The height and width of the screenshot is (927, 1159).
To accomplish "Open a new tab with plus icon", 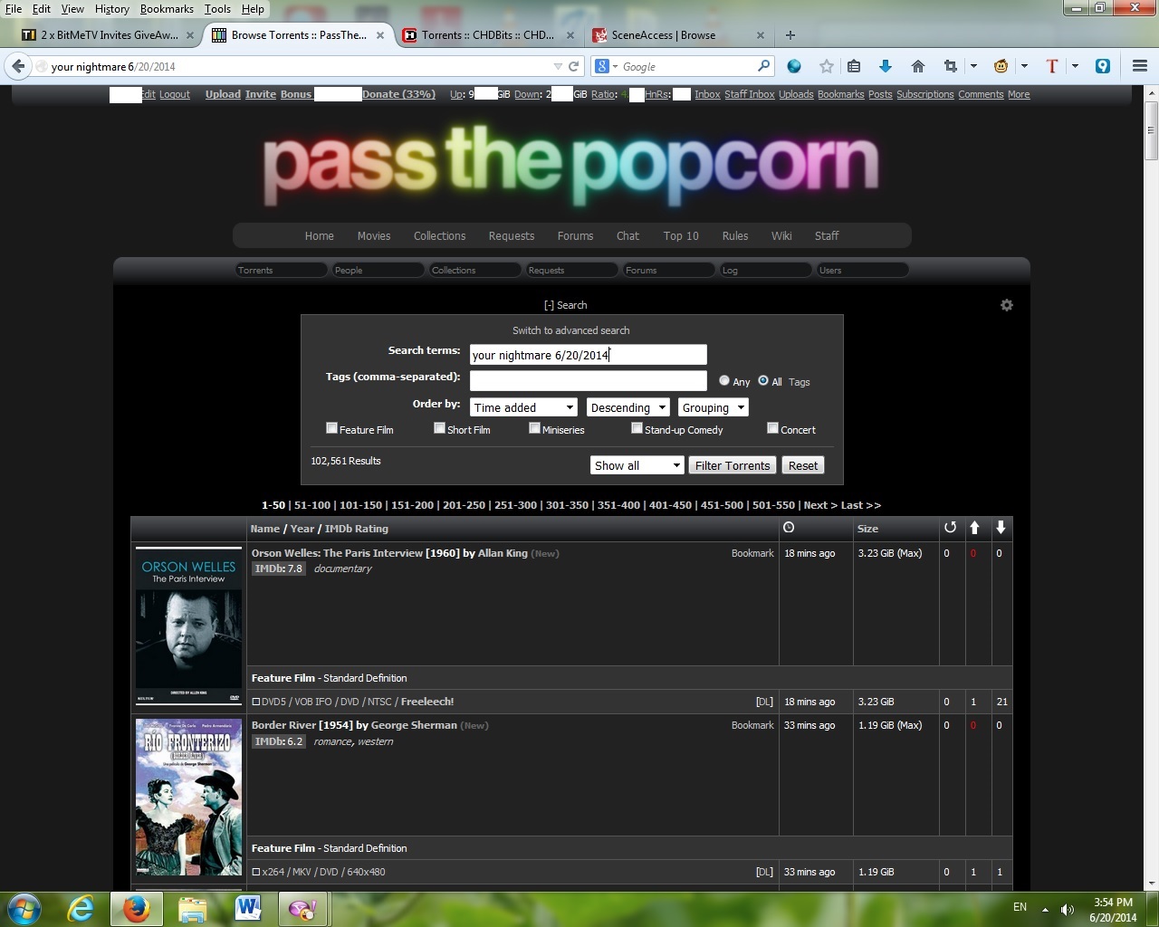I will click(x=790, y=35).
